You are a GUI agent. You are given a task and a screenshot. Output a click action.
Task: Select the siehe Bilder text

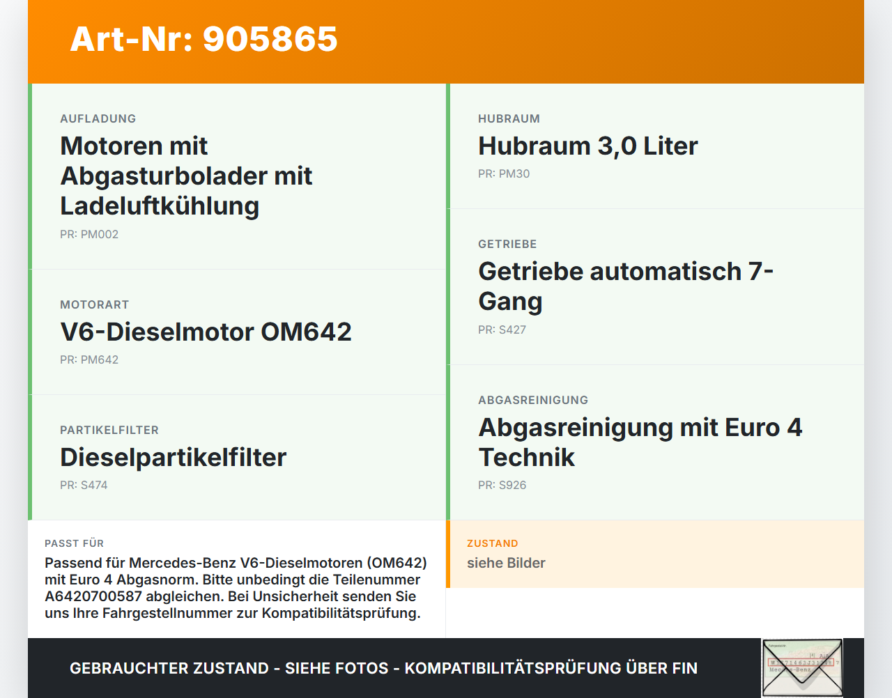[506, 563]
